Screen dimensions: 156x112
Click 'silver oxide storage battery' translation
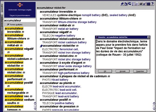coord(75,66)
